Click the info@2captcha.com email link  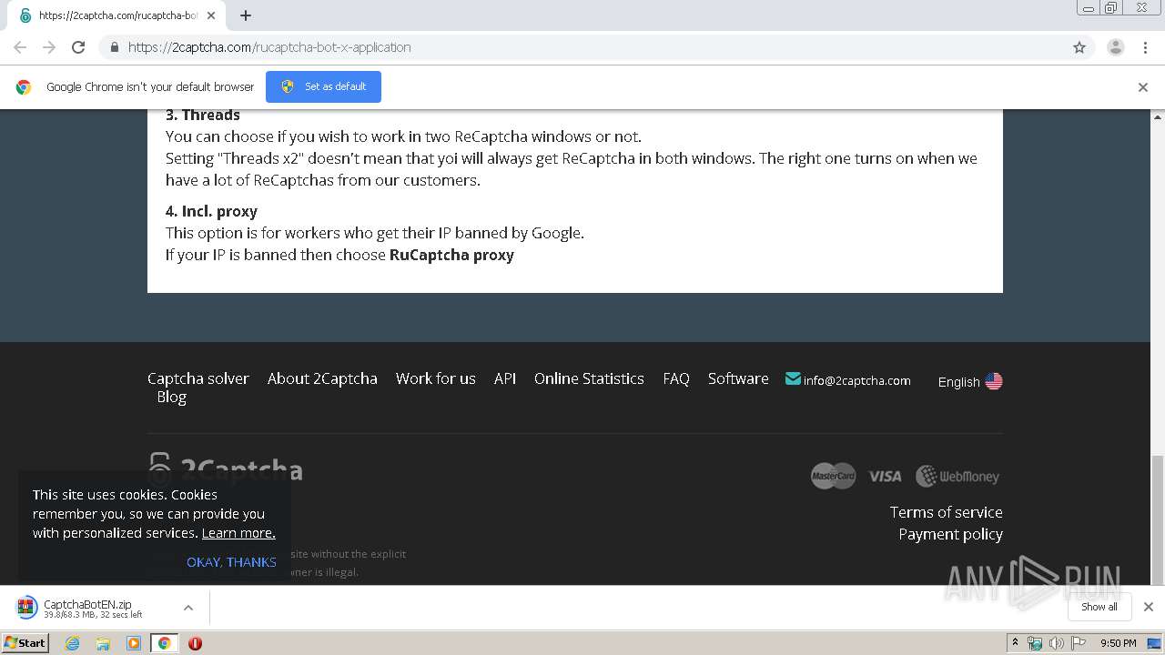point(856,380)
